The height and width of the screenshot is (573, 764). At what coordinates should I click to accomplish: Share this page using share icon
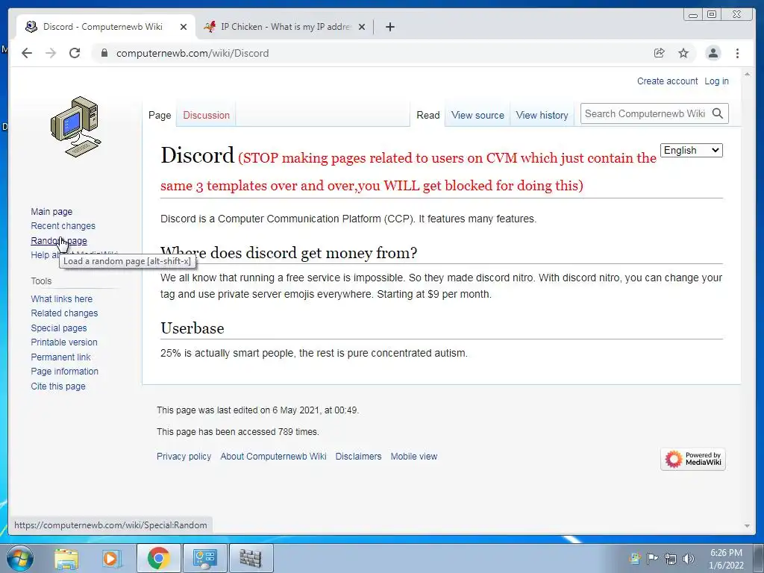pyautogui.click(x=659, y=53)
